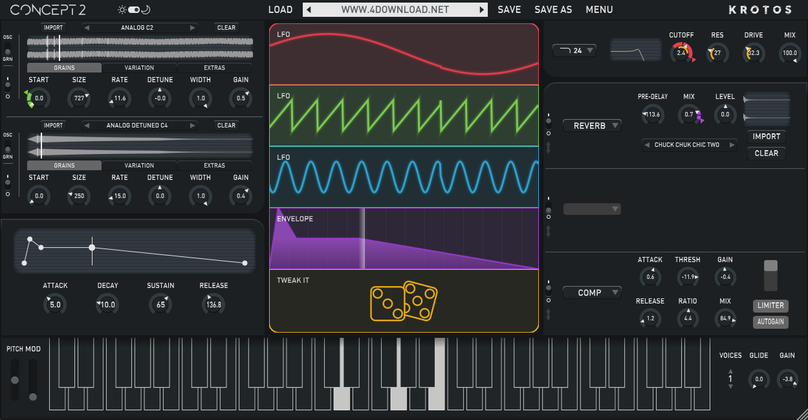
Task: Roll the Tweak It dice
Action: [404, 301]
